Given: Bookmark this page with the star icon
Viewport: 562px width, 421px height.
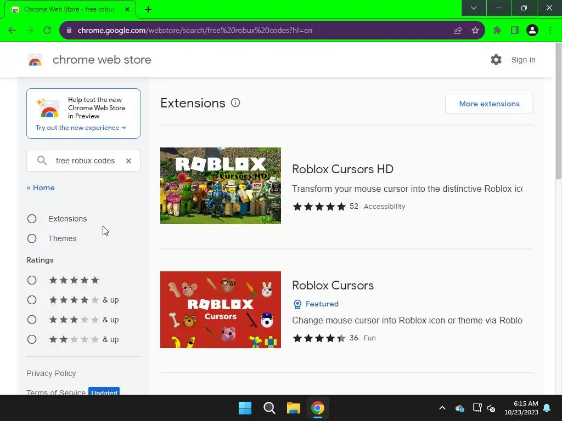Looking at the screenshot, I should pos(475,31).
